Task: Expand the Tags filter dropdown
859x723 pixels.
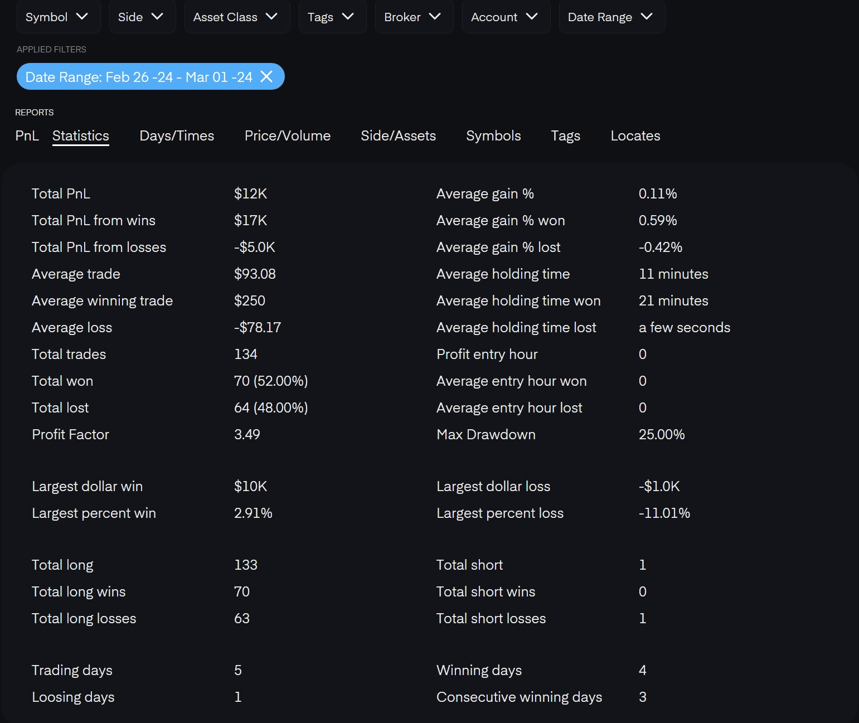Action: pos(331,17)
